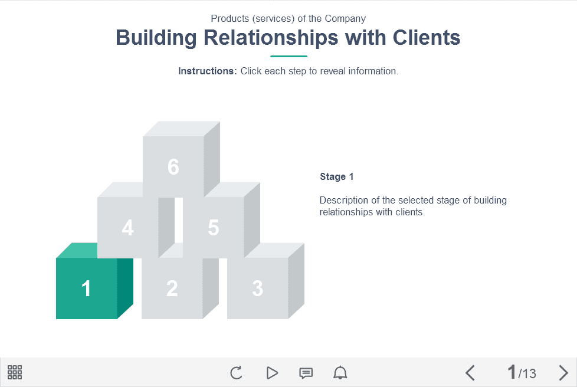The width and height of the screenshot is (577, 387).
Task: Click the 1/13 slide counter
Action: [522, 373]
